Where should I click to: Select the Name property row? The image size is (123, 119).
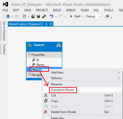[44, 65]
